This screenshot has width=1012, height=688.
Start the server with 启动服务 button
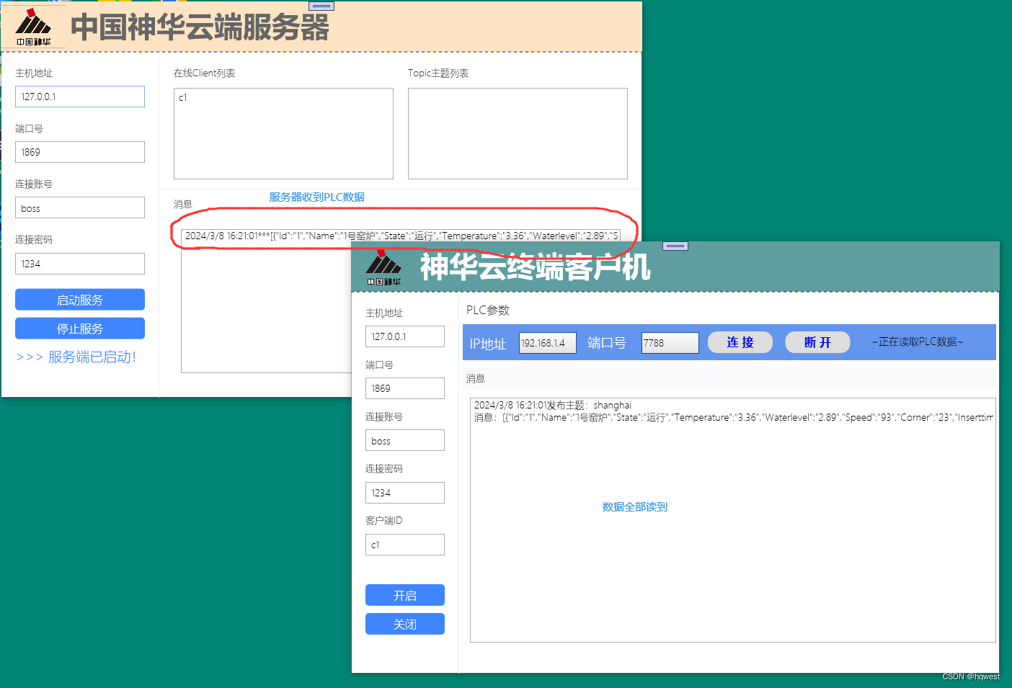click(80, 300)
